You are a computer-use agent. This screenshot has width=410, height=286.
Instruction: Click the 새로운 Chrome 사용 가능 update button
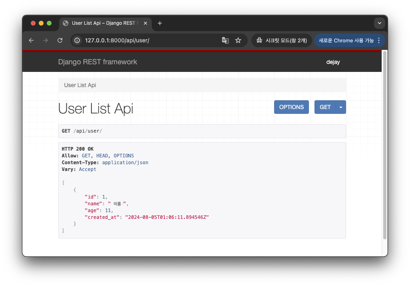pos(346,40)
